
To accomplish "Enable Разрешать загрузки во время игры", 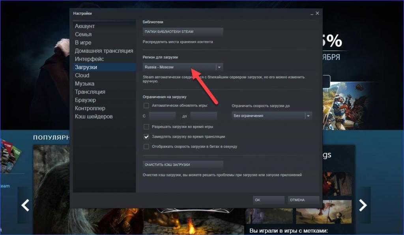I will (x=146, y=127).
